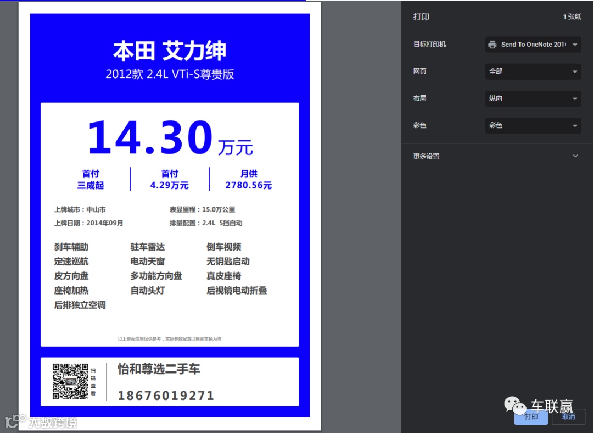Viewport: 593px width, 433px height.
Task: Click the feature 后视镜电动折叠
Action: [237, 290]
